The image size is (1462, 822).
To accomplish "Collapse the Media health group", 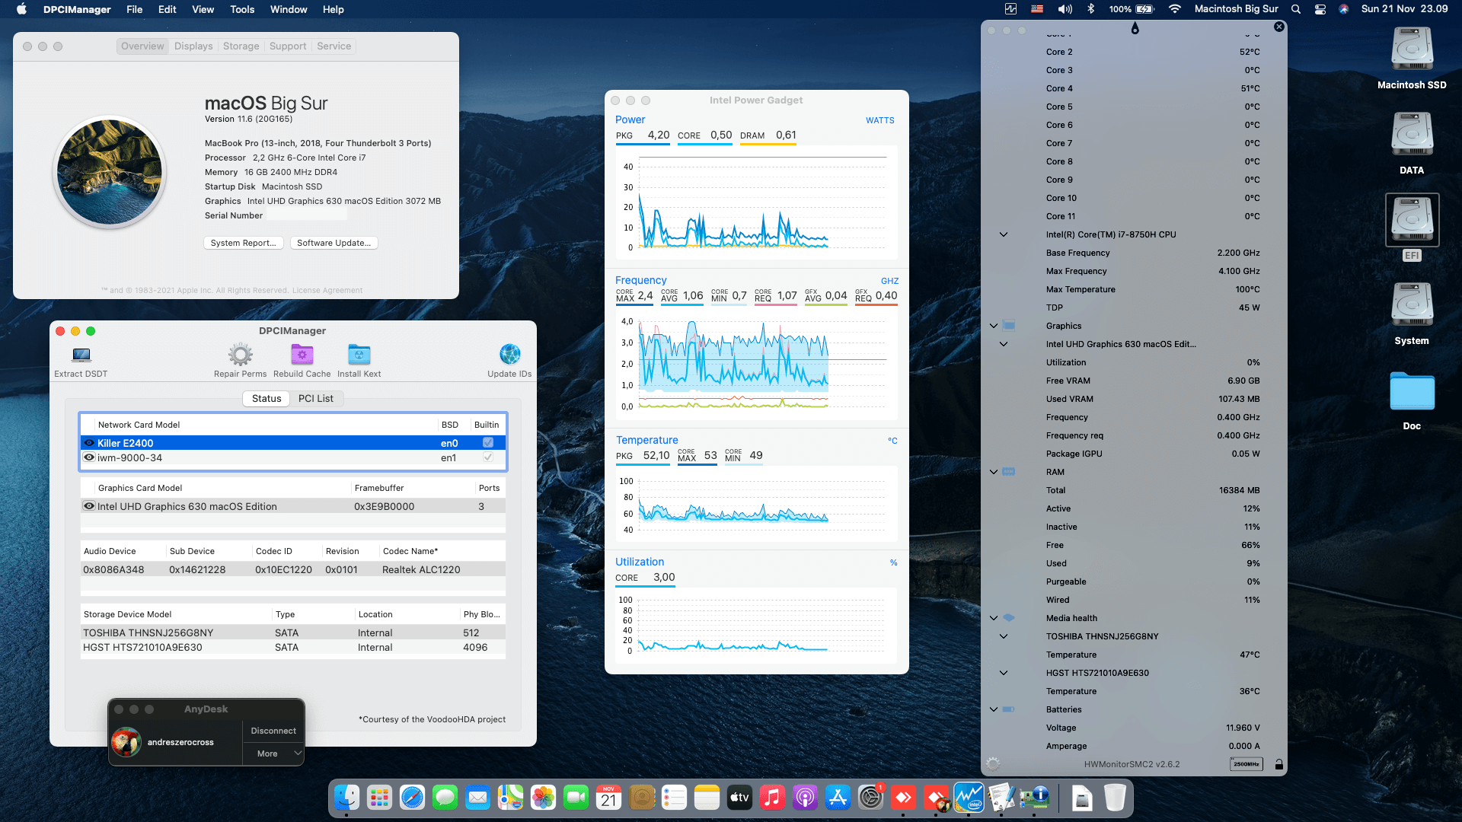I will 994,618.
